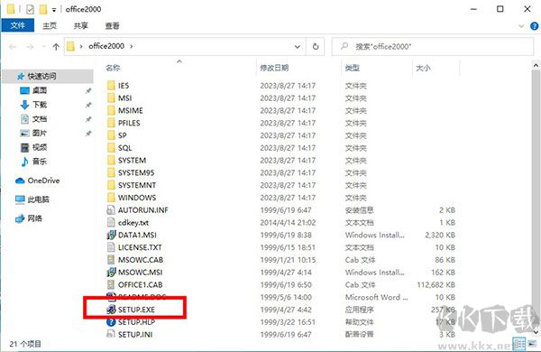The height and width of the screenshot is (352, 541).
Task: Click file list scrollbar up arrow
Action: point(536,65)
